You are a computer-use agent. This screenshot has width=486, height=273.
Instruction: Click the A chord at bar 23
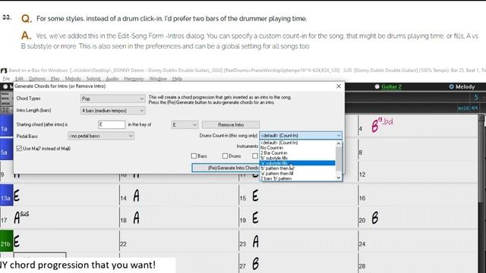point(255,241)
